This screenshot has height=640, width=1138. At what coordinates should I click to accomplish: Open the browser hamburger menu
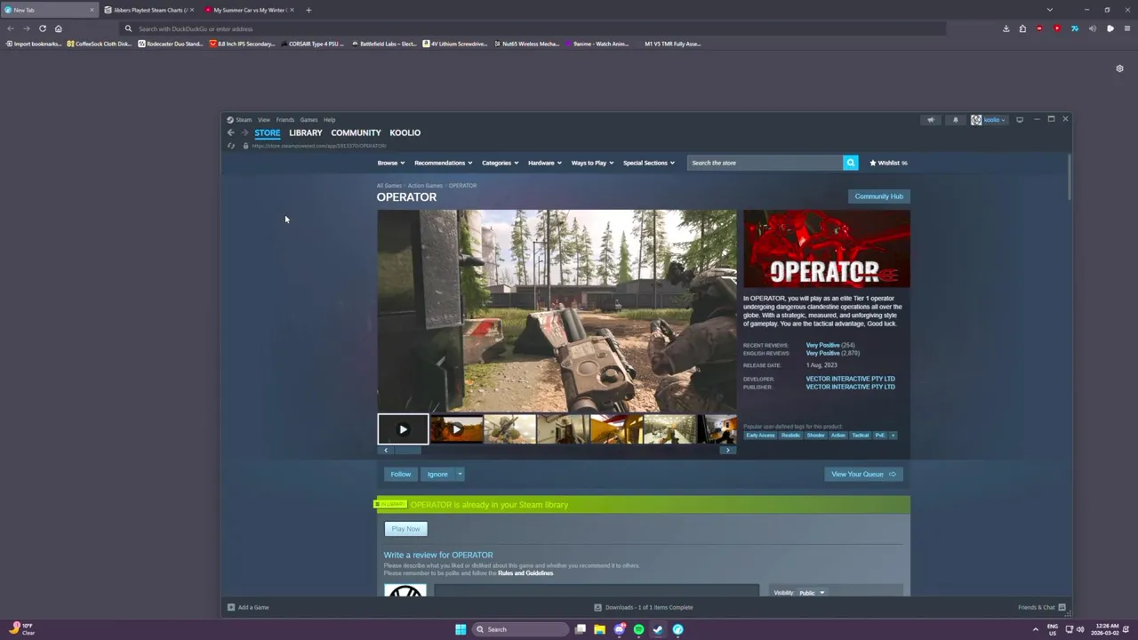click(1127, 28)
